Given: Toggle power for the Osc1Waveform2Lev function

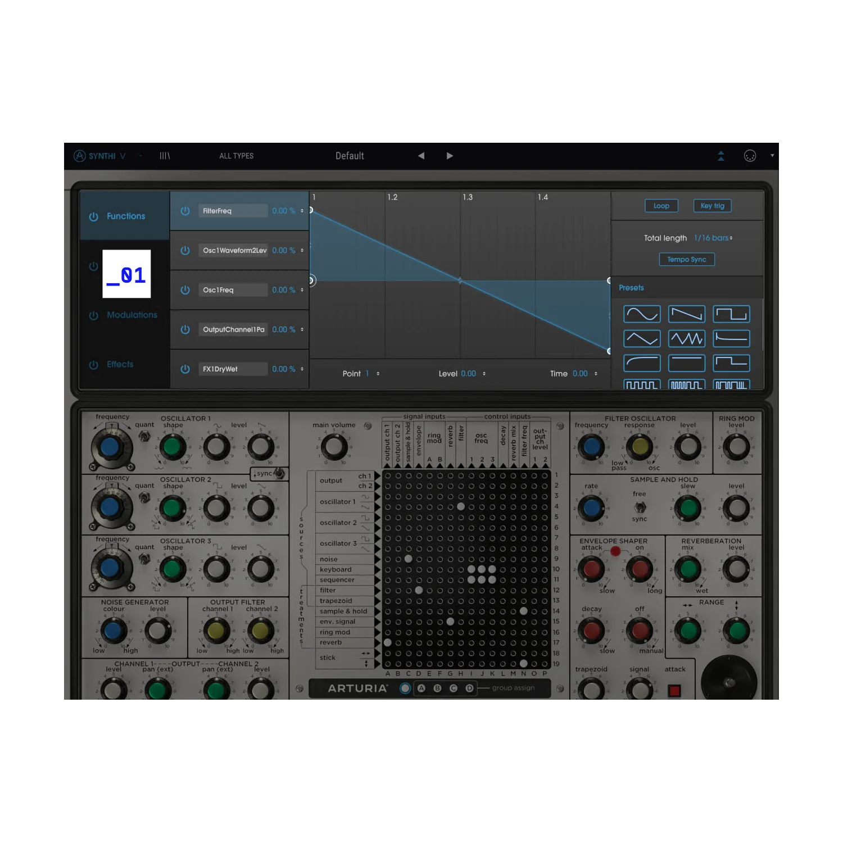Looking at the screenshot, I should coord(185,250).
